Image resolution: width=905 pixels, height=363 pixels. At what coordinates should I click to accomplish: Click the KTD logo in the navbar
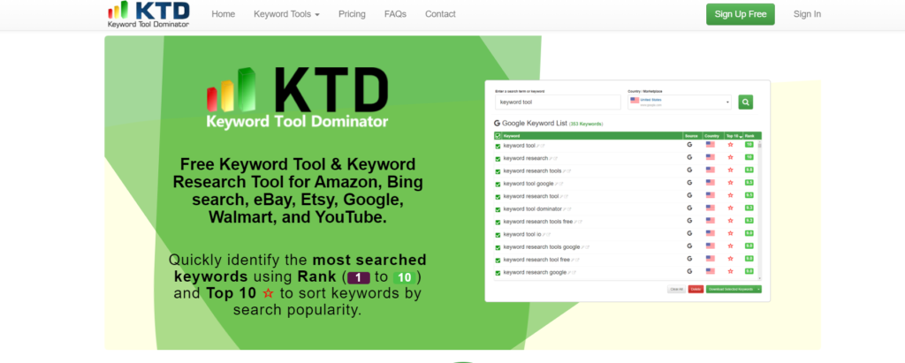point(148,14)
